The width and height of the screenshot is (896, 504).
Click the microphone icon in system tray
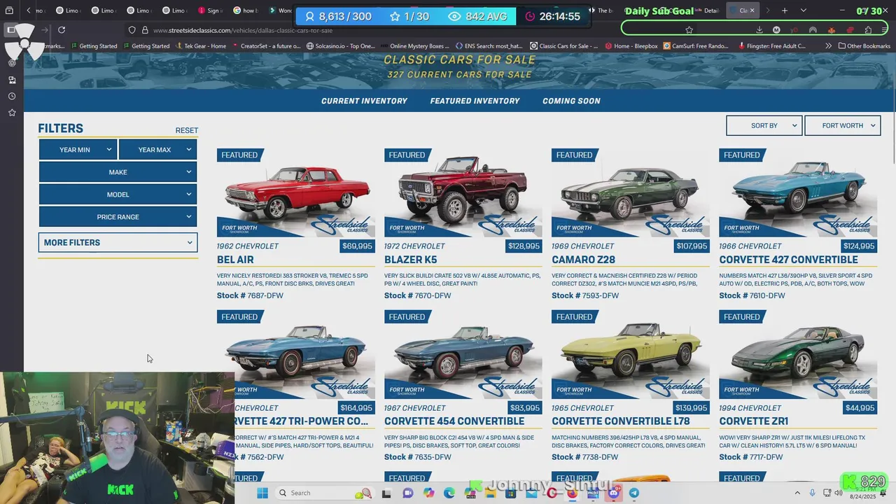point(812,493)
